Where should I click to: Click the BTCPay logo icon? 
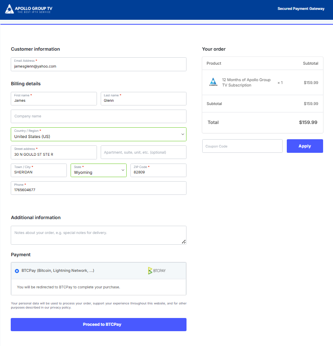tap(157, 271)
